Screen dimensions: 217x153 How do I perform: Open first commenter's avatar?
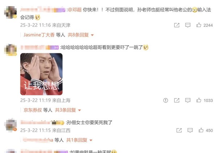(10, 12)
